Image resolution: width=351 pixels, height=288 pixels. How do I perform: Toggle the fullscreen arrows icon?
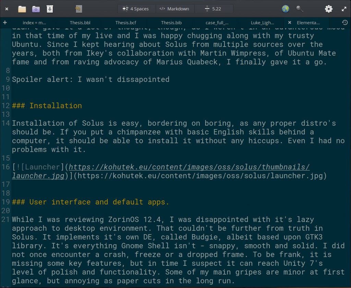click(344, 9)
